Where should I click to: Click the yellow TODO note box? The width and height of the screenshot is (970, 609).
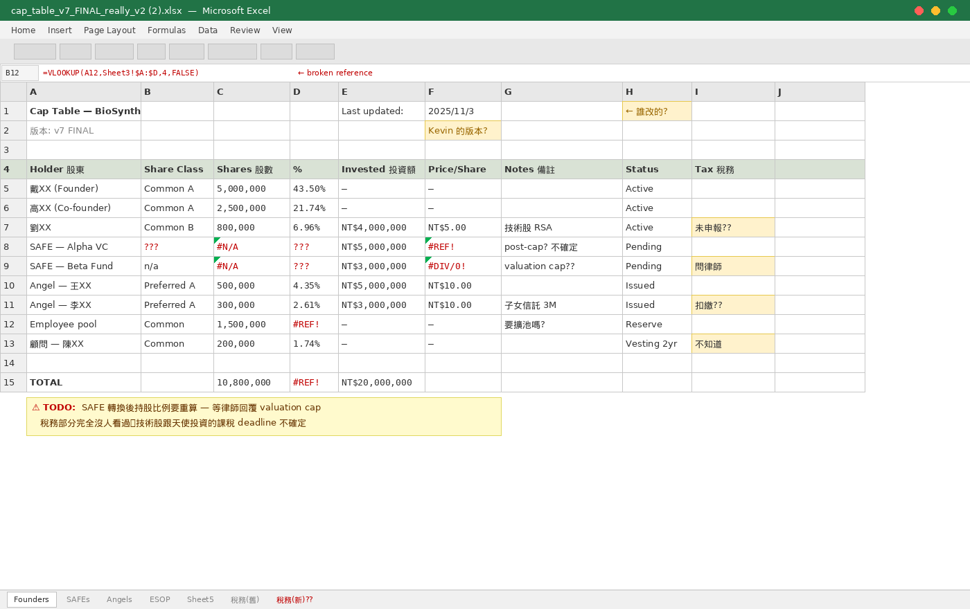point(264,417)
